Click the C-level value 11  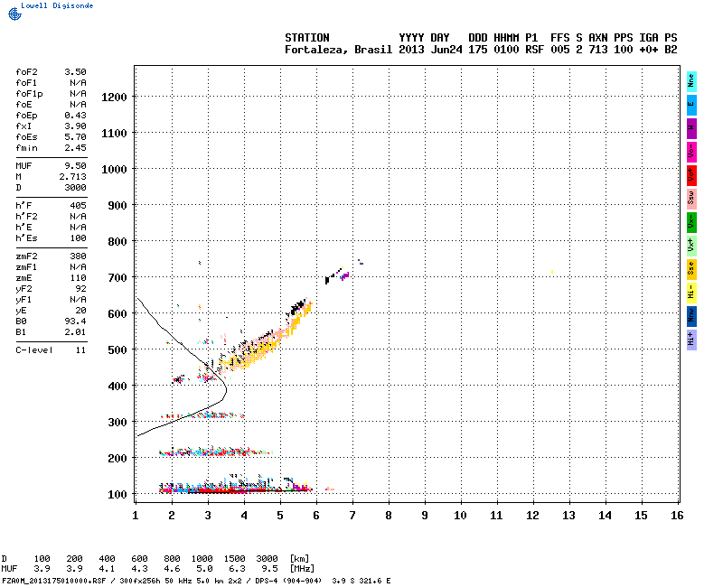80,350
